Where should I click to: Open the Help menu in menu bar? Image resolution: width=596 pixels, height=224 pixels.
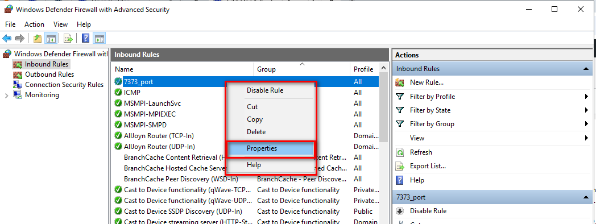[x=84, y=24]
